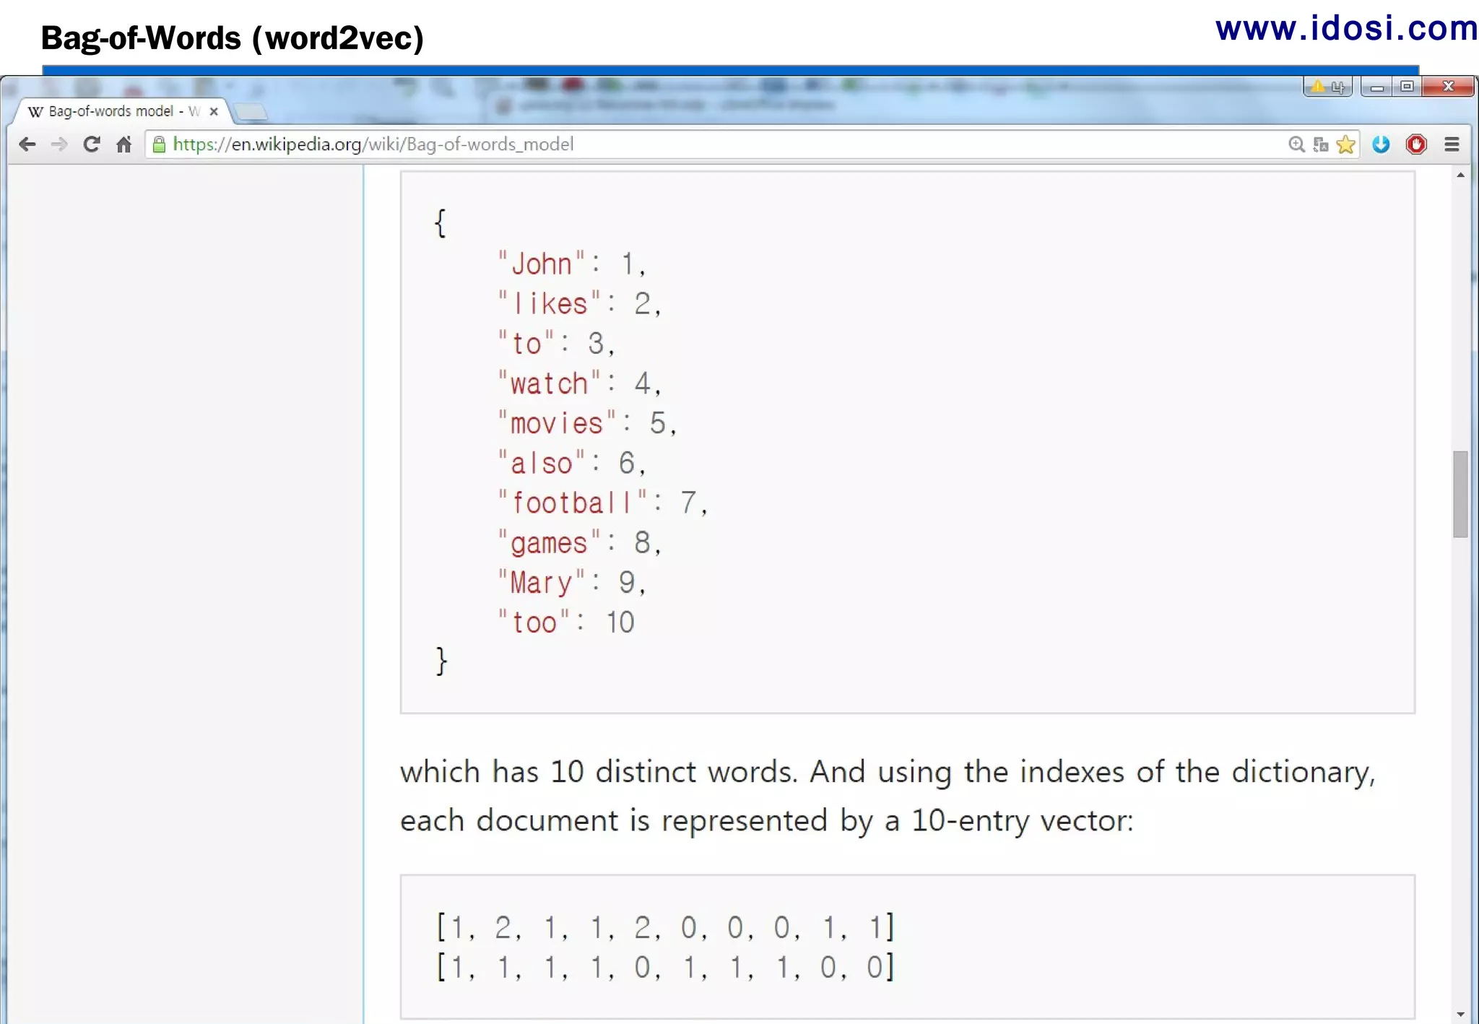Click the text '10-entry vector:'

[x=1022, y=822]
